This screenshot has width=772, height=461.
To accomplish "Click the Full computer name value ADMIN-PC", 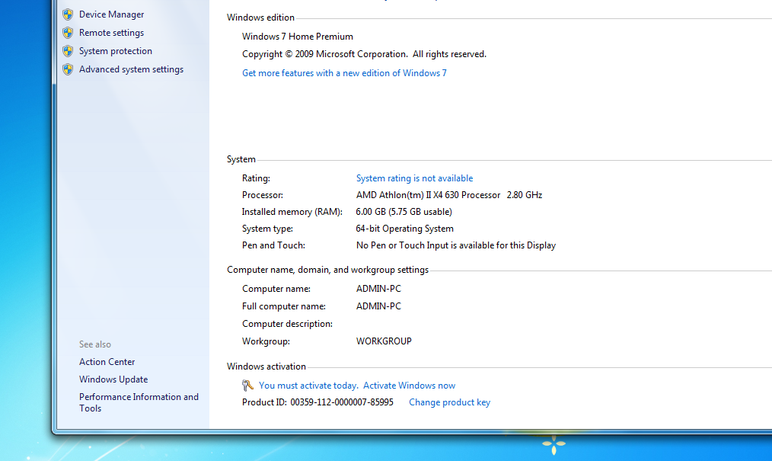I will [x=378, y=306].
